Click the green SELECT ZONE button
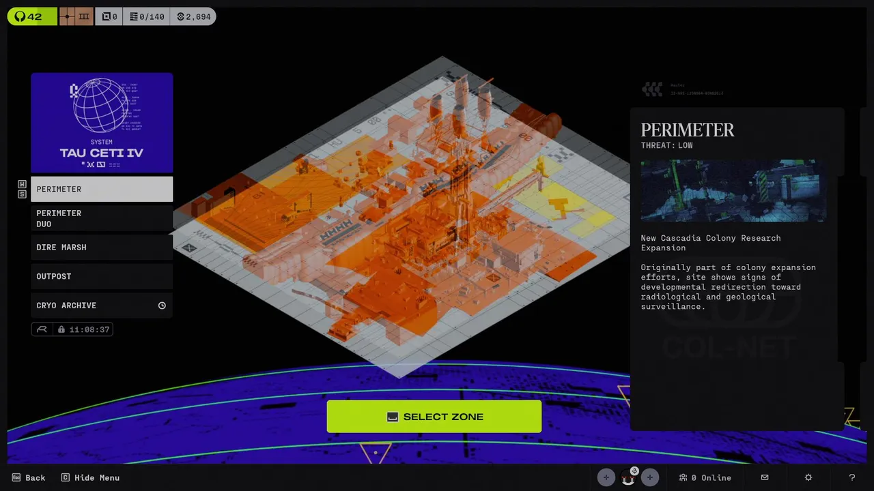 434,417
